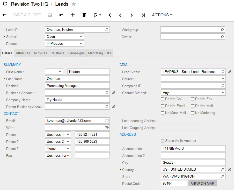234x190 pixels.
Task: Check the Do Not Fax box
Action: (193, 99)
